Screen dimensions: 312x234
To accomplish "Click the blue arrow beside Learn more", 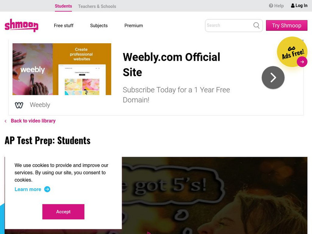I will (47, 189).
